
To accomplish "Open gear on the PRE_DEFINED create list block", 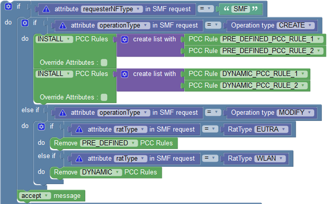I will (124, 39).
